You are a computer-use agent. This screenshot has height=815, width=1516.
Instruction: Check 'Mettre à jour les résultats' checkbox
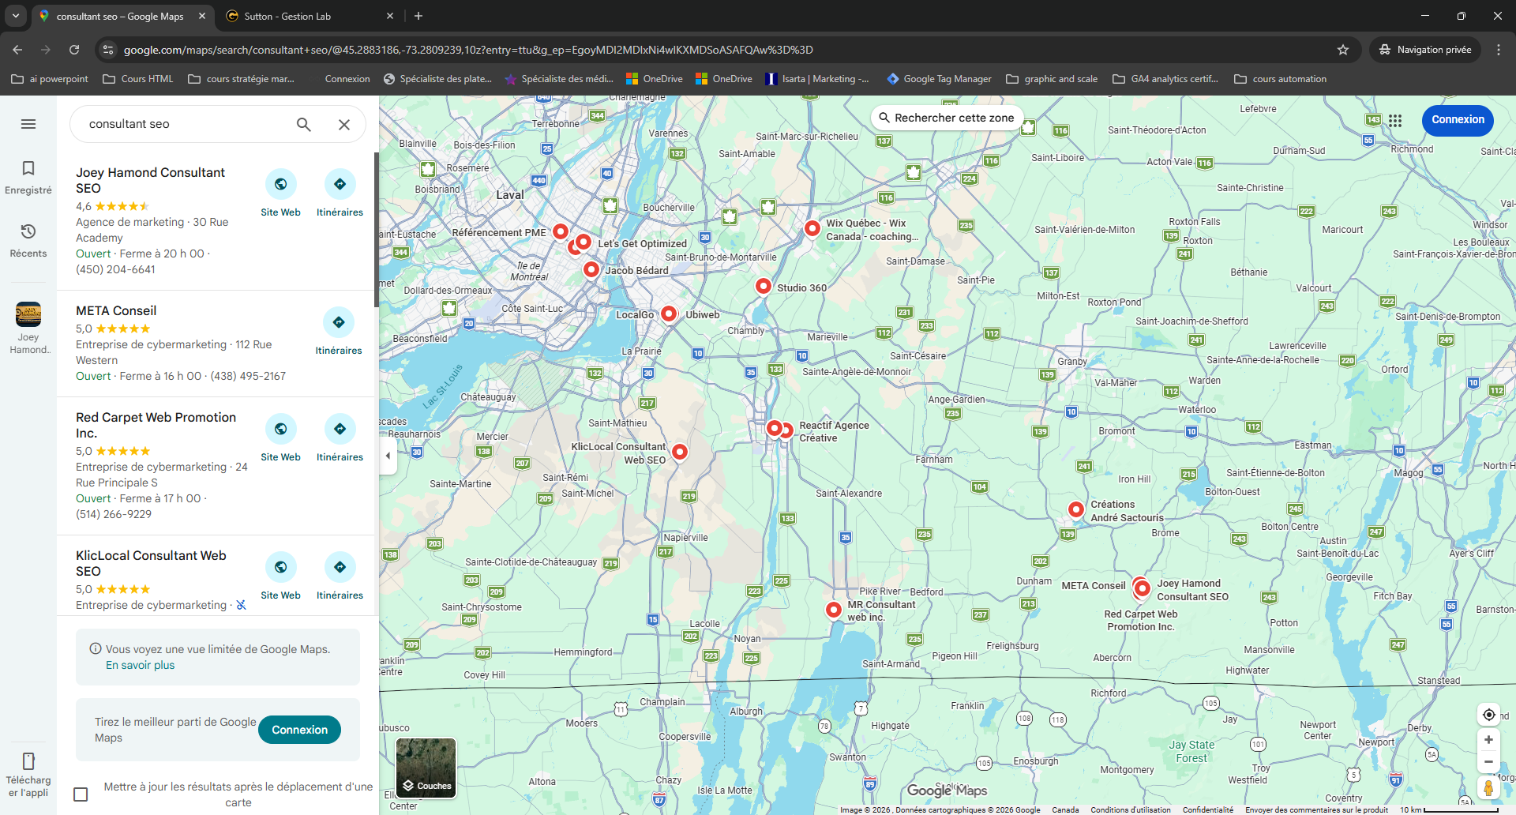[x=80, y=794]
